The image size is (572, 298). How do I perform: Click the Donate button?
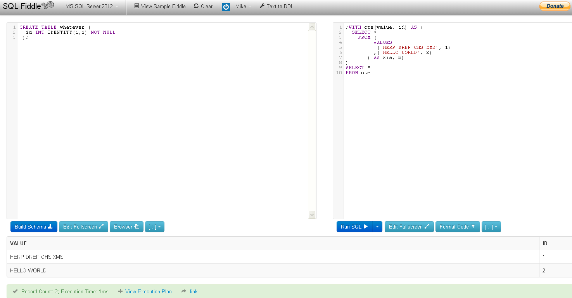[x=555, y=6]
